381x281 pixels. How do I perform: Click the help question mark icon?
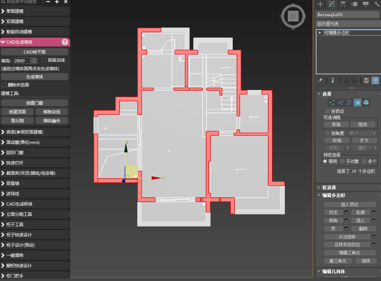point(65,42)
